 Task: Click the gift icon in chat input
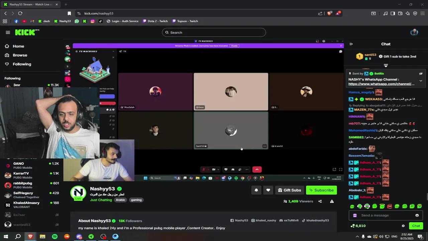pos(355,215)
